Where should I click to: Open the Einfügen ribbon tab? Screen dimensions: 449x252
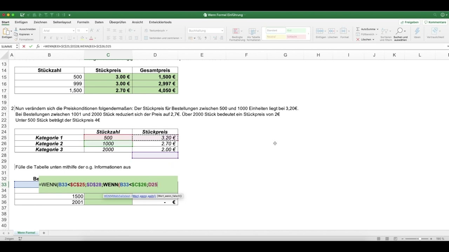pos(21,22)
